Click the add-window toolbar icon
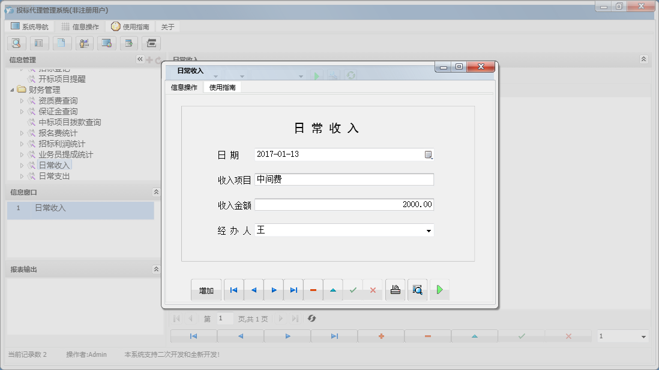Image resolution: width=659 pixels, height=370 pixels. coord(128,43)
